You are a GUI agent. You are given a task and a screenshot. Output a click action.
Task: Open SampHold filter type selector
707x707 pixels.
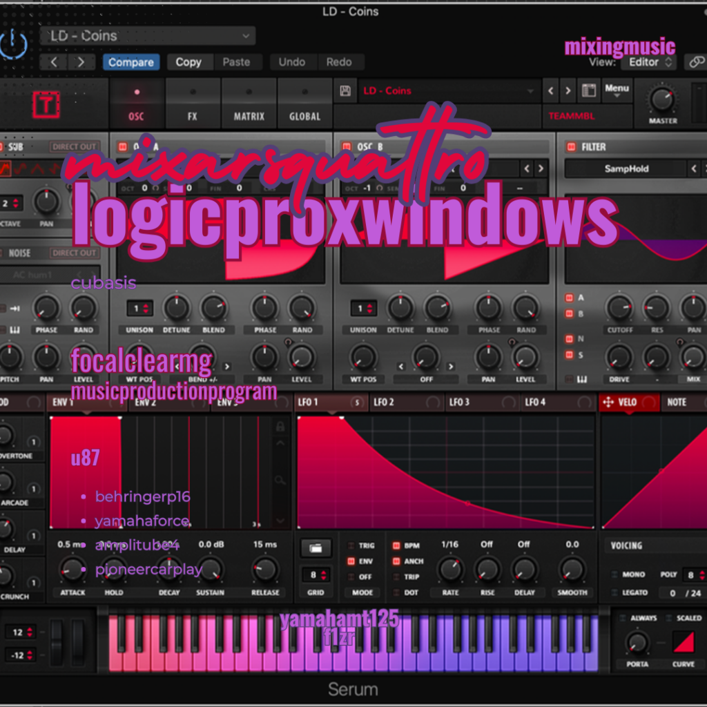tap(626, 168)
